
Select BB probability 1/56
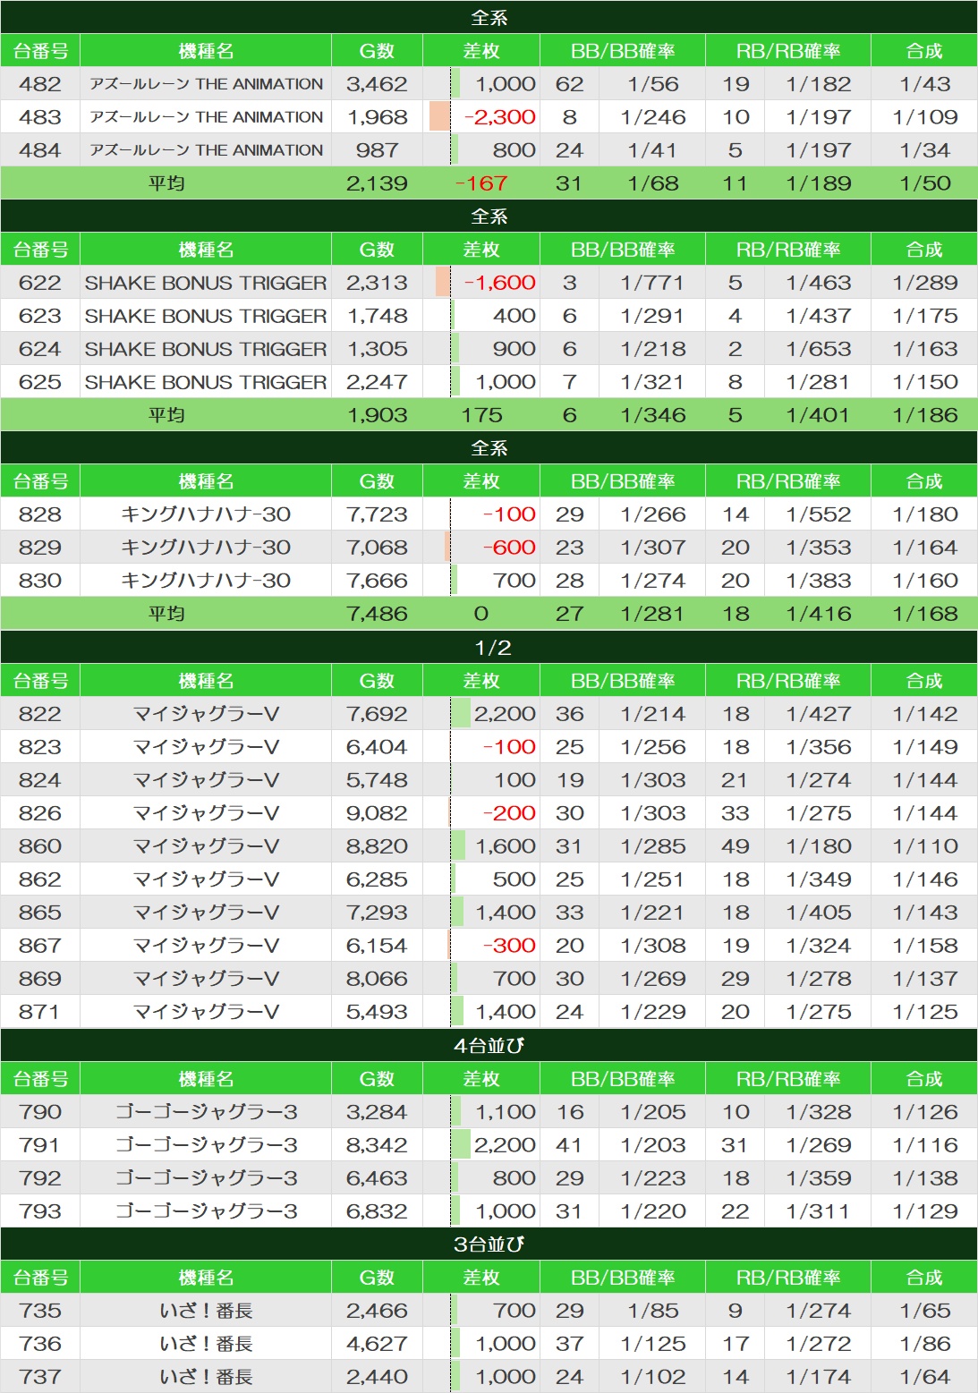[653, 84]
